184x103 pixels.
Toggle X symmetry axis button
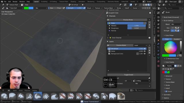pos(145,8)
